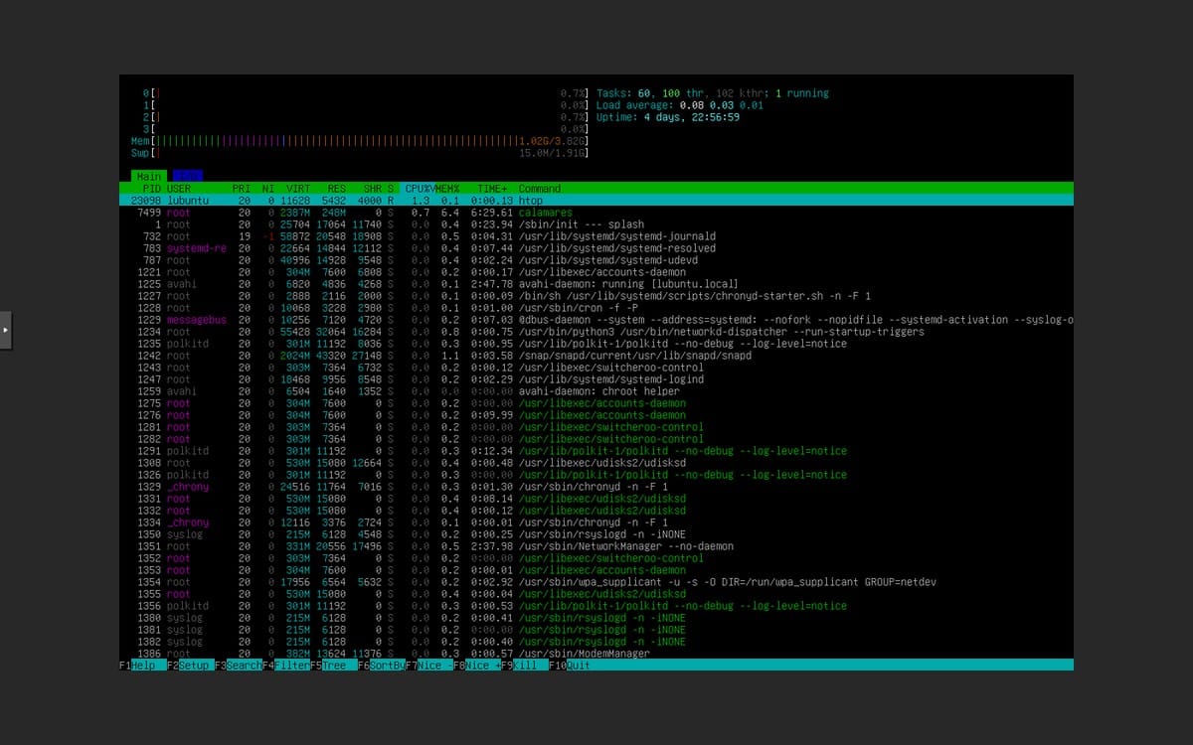Select PID 1308 udisksd row
The height and width of the screenshot is (745, 1193).
coord(596,462)
